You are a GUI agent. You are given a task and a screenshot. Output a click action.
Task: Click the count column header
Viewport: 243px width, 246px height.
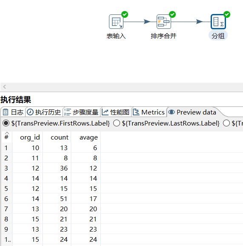(57, 137)
